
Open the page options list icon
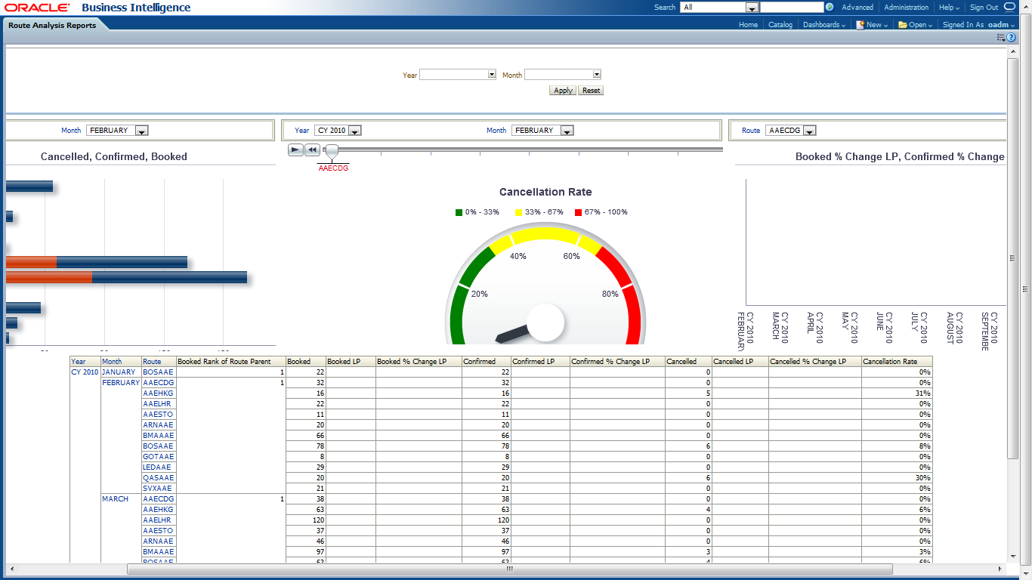pyautogui.click(x=1001, y=37)
